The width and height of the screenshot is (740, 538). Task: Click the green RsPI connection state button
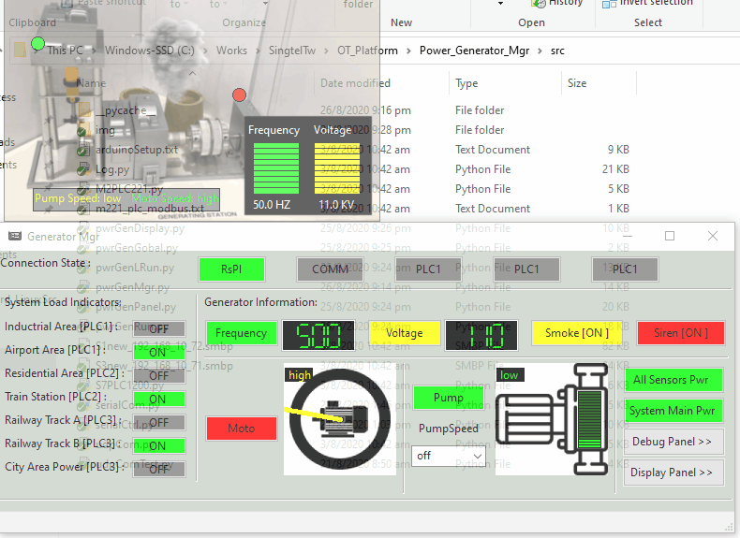[x=231, y=269]
